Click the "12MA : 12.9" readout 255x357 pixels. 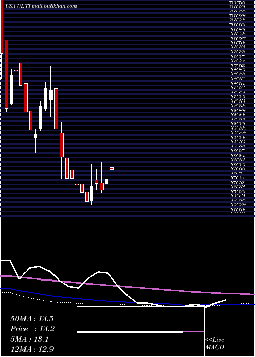pos(32,349)
